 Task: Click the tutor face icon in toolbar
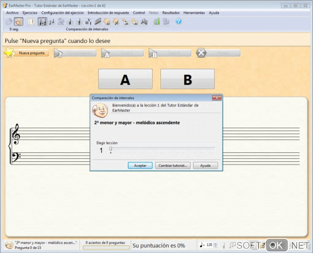tap(18, 21)
